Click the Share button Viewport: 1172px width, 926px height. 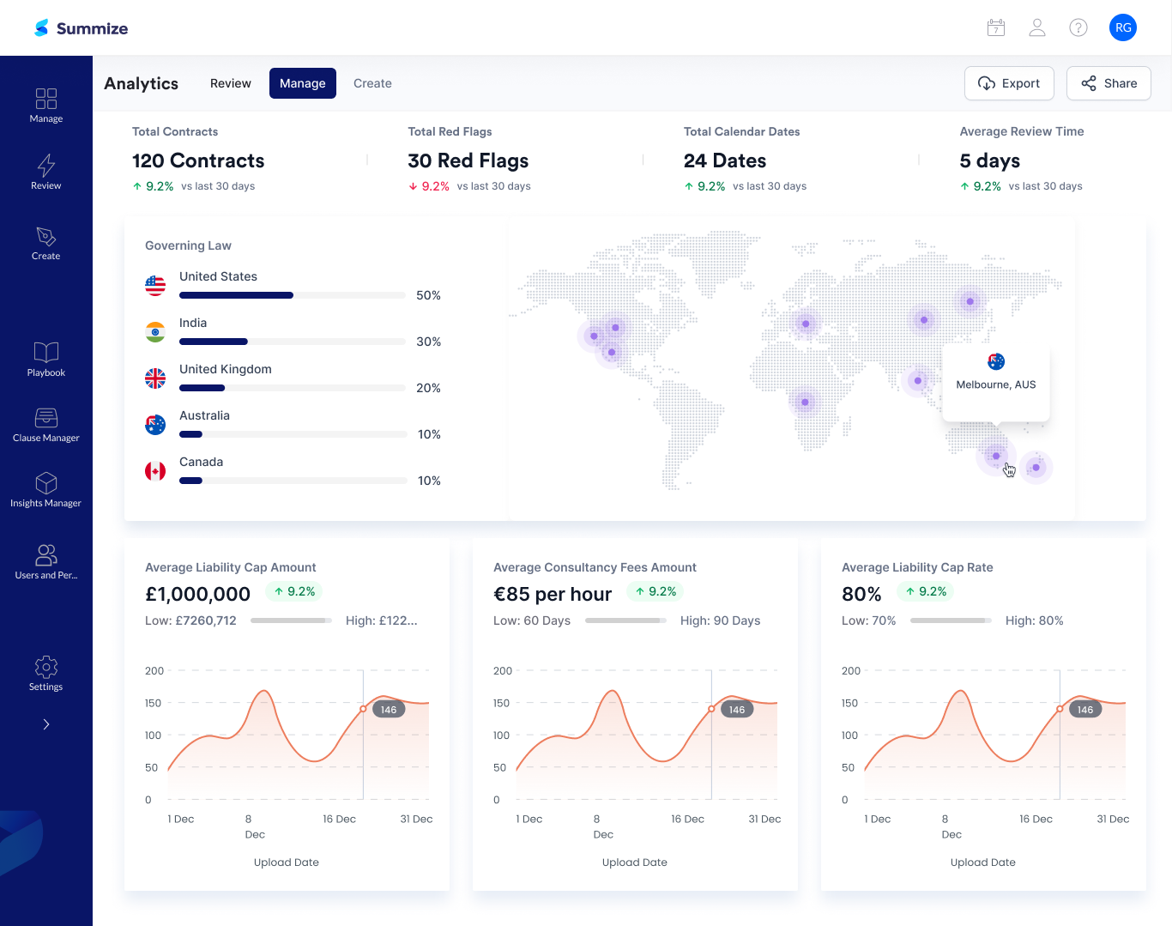(x=1109, y=83)
